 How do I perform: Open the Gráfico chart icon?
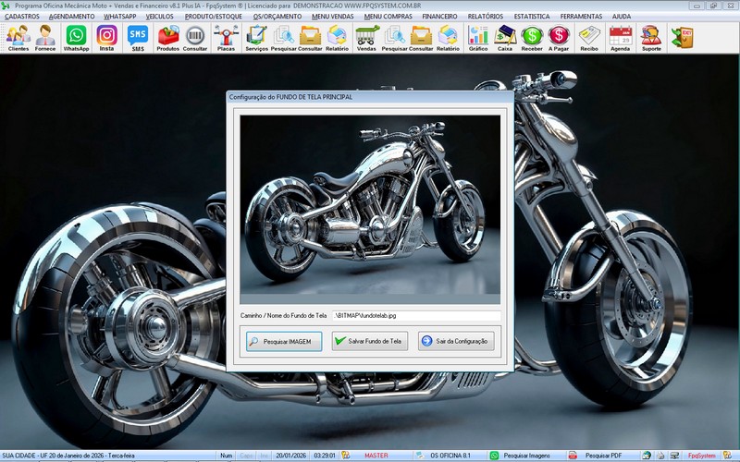point(478,38)
